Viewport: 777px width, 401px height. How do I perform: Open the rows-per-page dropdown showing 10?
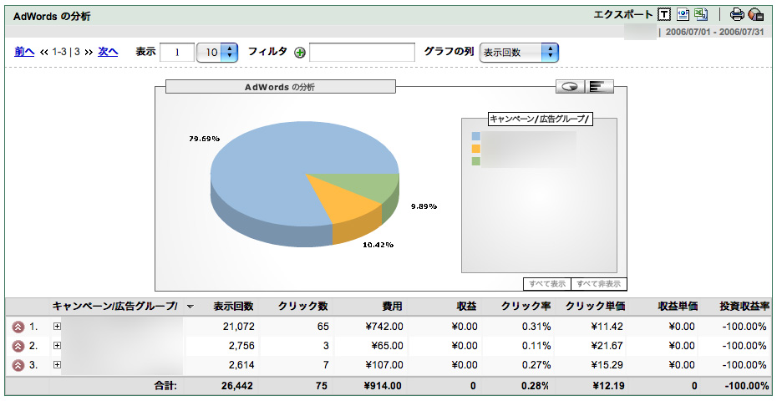click(x=217, y=52)
